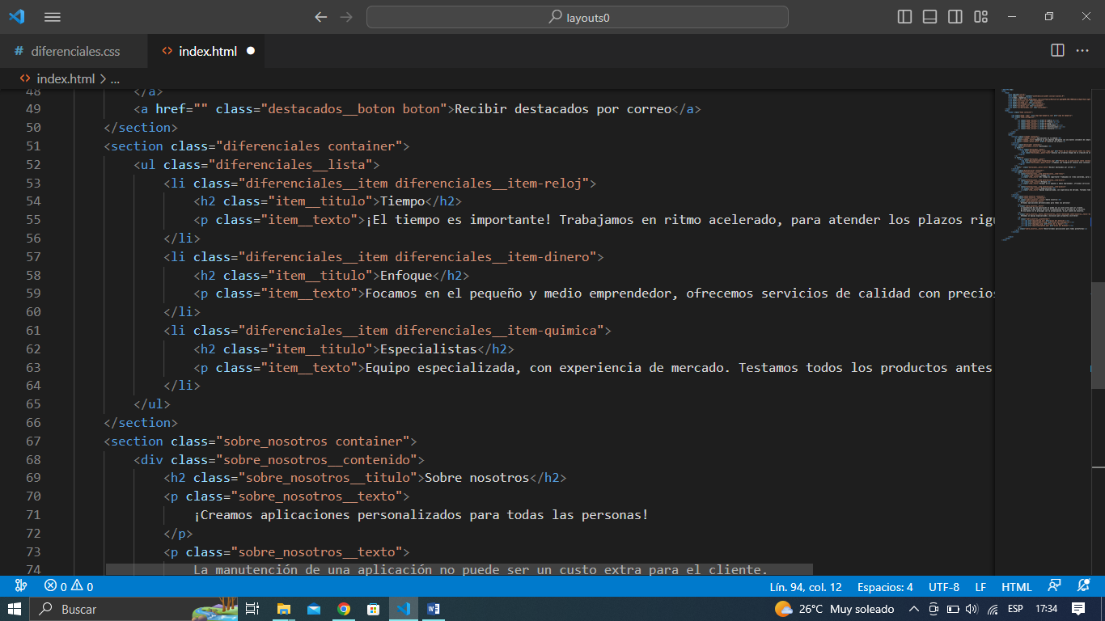
Task: Change the LF end-of-line sequence
Action: [x=980, y=586]
